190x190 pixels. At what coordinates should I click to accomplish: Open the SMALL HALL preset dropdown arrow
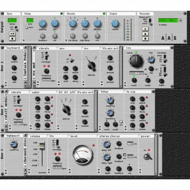(180, 20)
